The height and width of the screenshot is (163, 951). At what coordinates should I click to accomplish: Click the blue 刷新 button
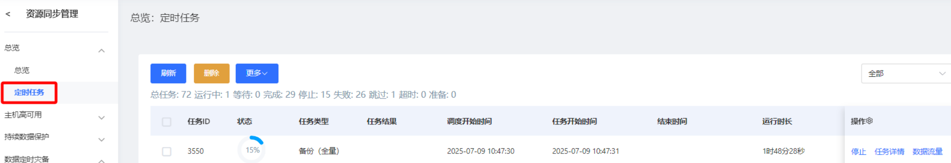168,73
